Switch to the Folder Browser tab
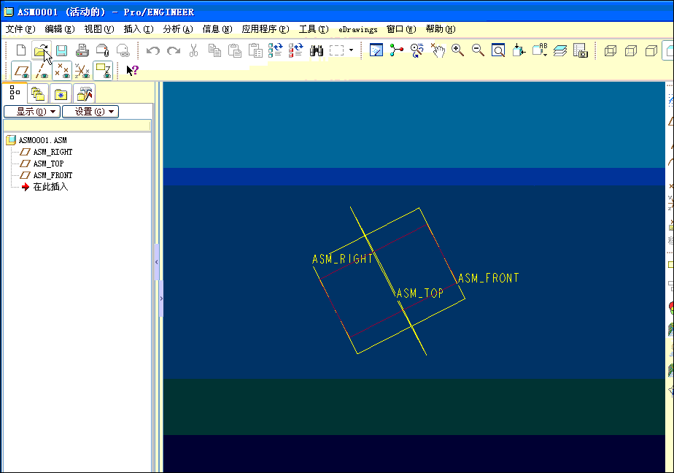Image resolution: width=674 pixels, height=473 pixels. tap(38, 93)
